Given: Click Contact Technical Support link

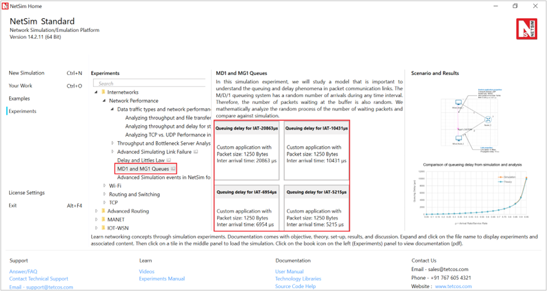Looking at the screenshot, I should coord(39,279).
